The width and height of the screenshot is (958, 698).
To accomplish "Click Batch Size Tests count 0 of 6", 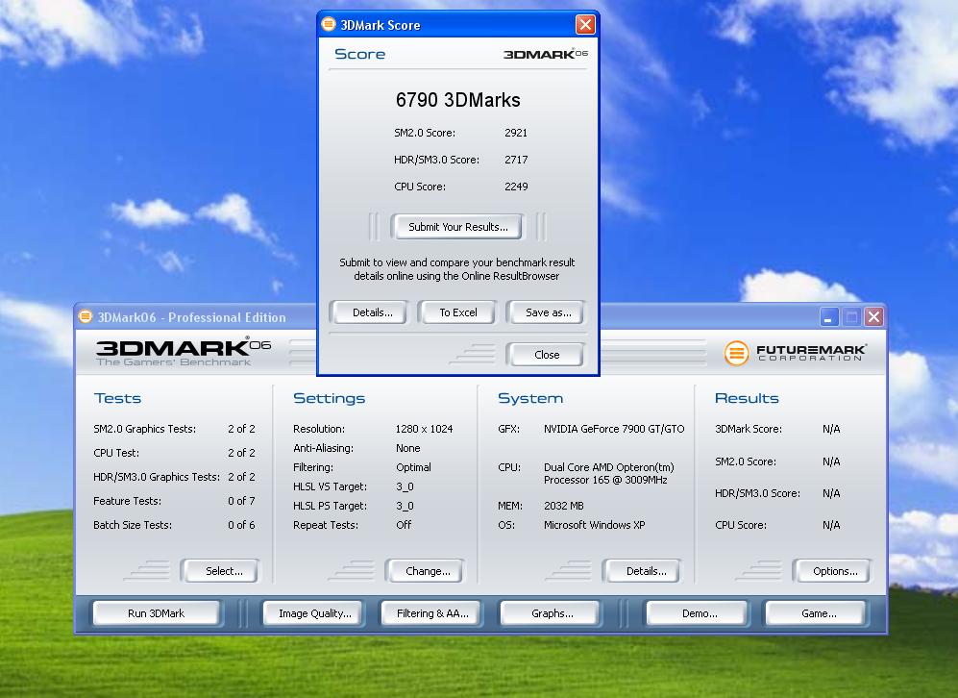I will coord(241,524).
